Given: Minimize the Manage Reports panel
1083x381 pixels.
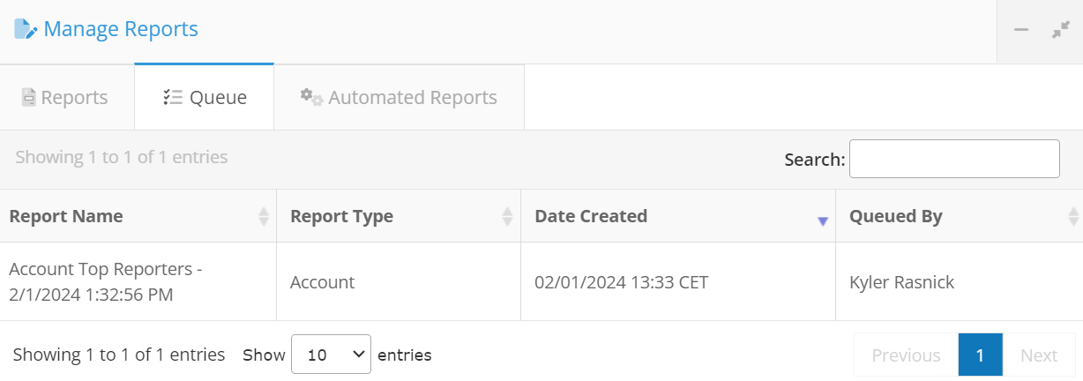Looking at the screenshot, I should (x=1021, y=30).
